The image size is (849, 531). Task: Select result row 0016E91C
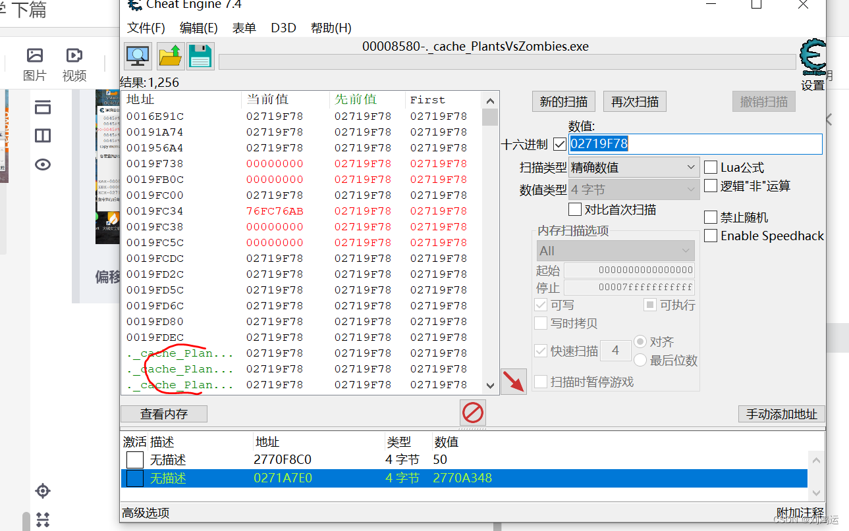click(302, 116)
